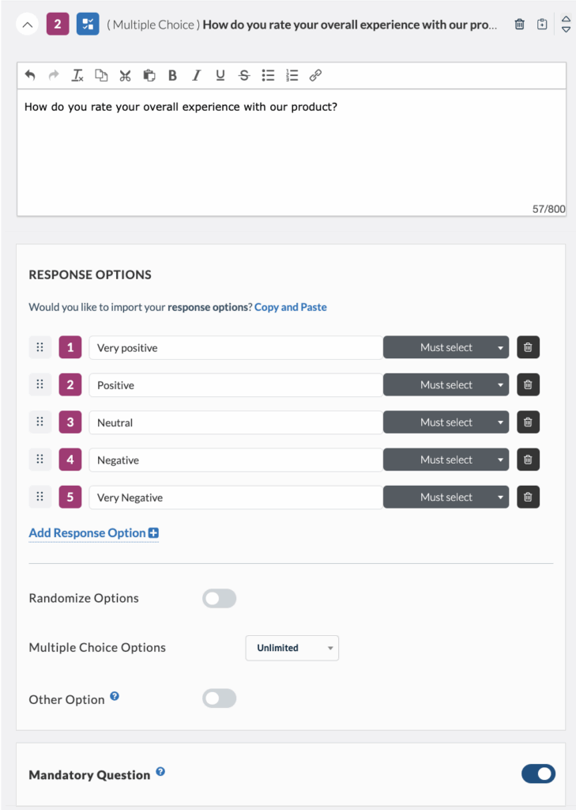Toggle bold formatting in editor
The width and height of the screenshot is (576, 810).
pyautogui.click(x=172, y=75)
